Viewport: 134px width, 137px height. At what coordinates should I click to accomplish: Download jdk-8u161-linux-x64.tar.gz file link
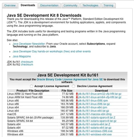pos(94,111)
